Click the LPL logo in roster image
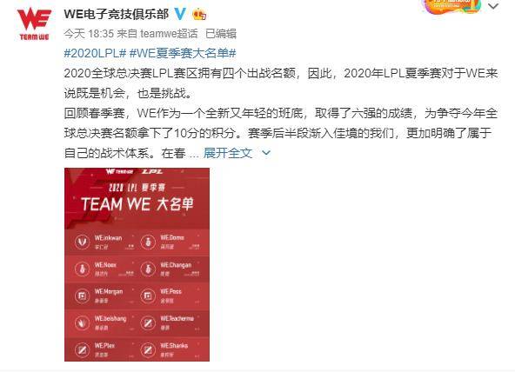 pos(151,171)
